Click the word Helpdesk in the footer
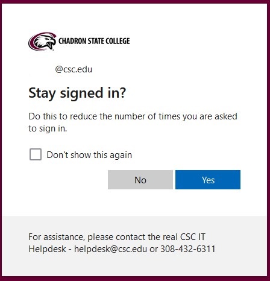270x281 pixels. pos(47,249)
